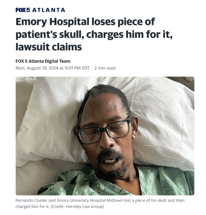Click the caption line starting 'Fernando Cluster said'
The image size is (206, 215).
click(x=100, y=200)
